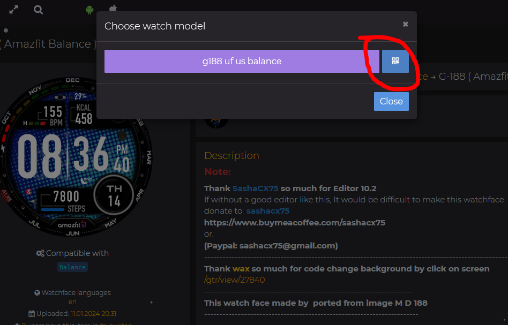Open the QR code button in dialog
The width and height of the screenshot is (508, 325).
tap(395, 61)
